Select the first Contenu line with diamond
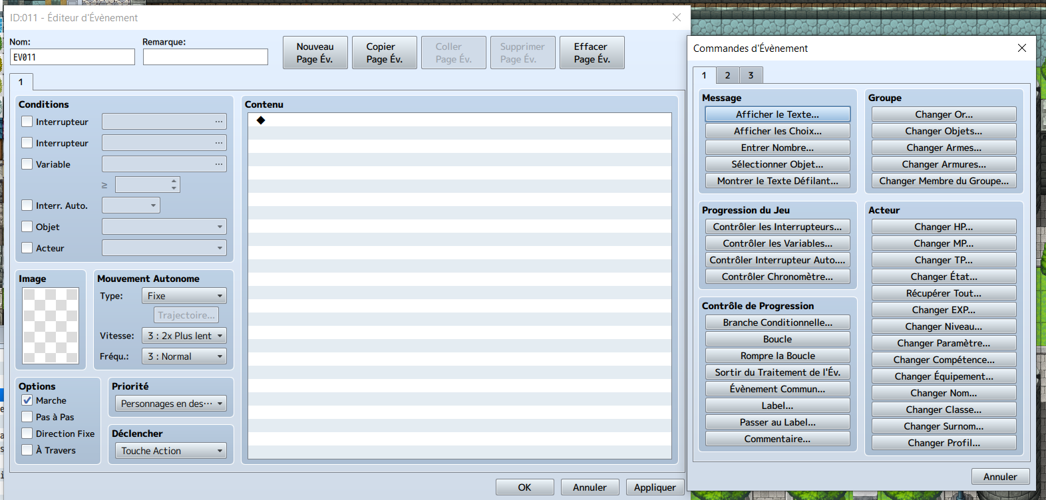The width and height of the screenshot is (1046, 500). pos(460,120)
